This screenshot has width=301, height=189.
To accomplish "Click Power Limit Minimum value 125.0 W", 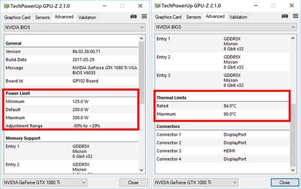I will 80,101.
